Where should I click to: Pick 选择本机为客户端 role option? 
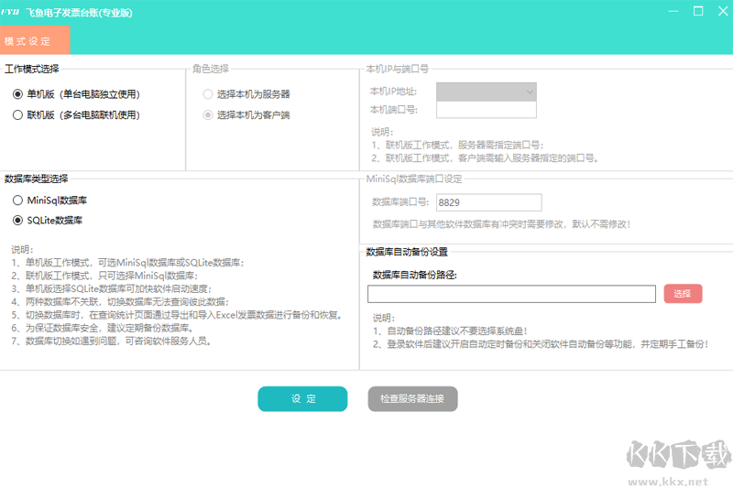[x=208, y=115]
